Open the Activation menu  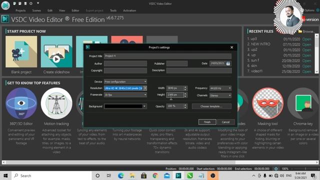pyautogui.click(x=129, y=10)
